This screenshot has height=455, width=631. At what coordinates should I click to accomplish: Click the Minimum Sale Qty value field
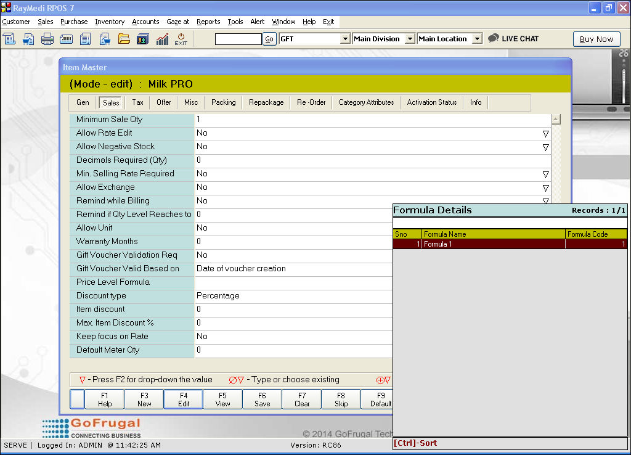373,120
